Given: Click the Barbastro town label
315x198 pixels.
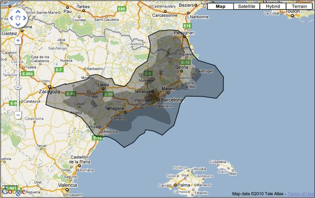Looking at the screenshot, I should point(95,69).
